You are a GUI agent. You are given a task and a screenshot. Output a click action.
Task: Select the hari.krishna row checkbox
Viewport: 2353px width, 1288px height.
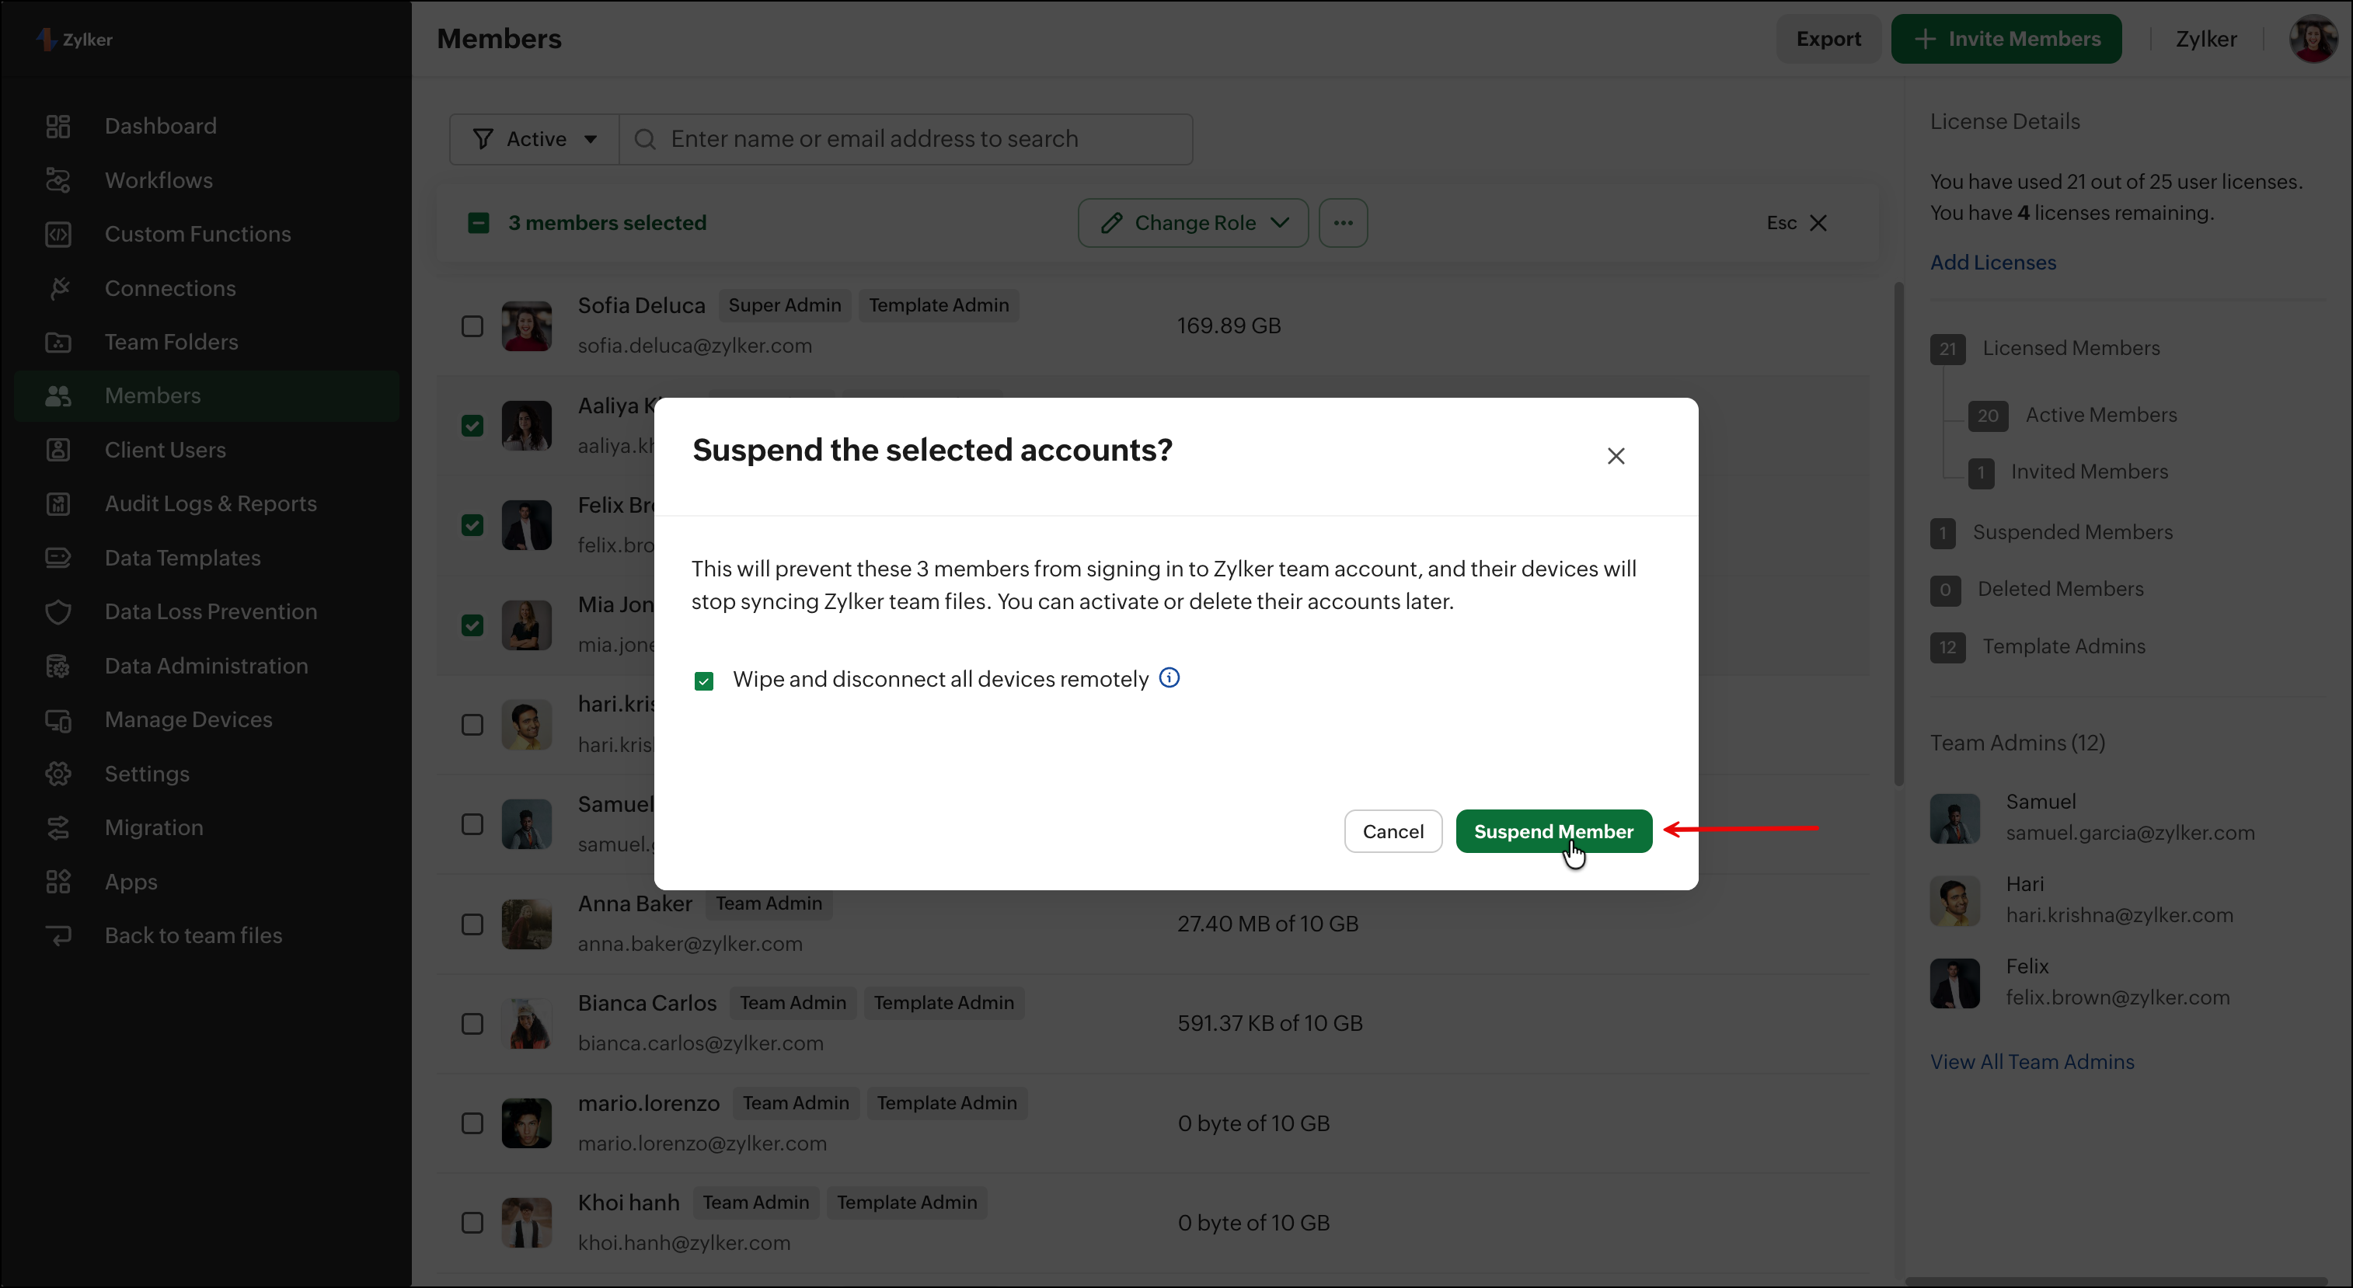[x=472, y=725]
